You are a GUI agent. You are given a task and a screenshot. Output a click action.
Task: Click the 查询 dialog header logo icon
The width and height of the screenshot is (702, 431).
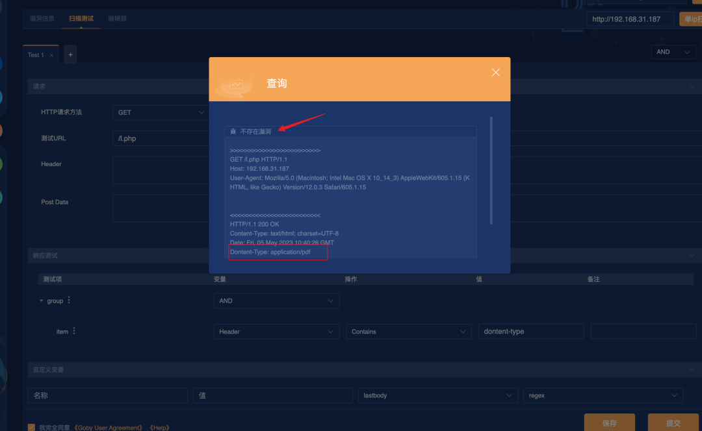coord(236,84)
